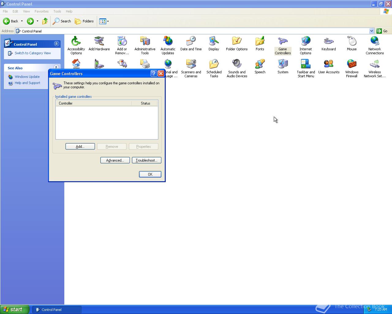Open Folder Options icon
Screen dimensions: 392x314
(237, 44)
